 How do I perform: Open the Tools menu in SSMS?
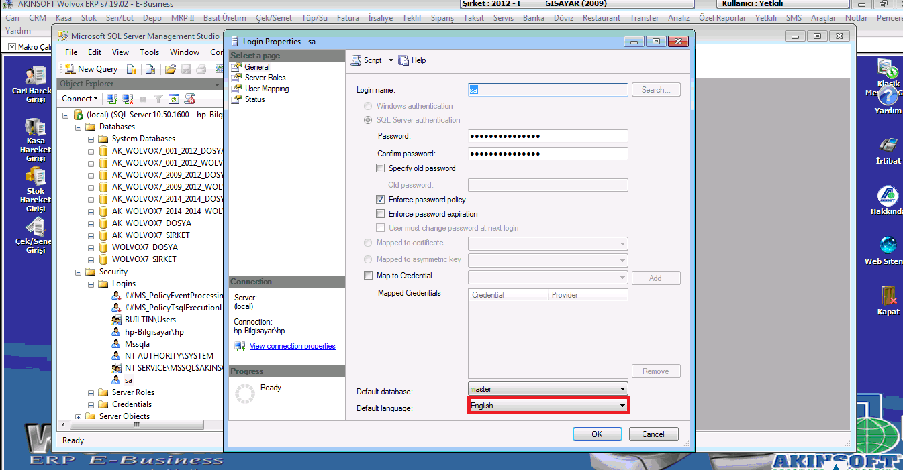coord(150,52)
